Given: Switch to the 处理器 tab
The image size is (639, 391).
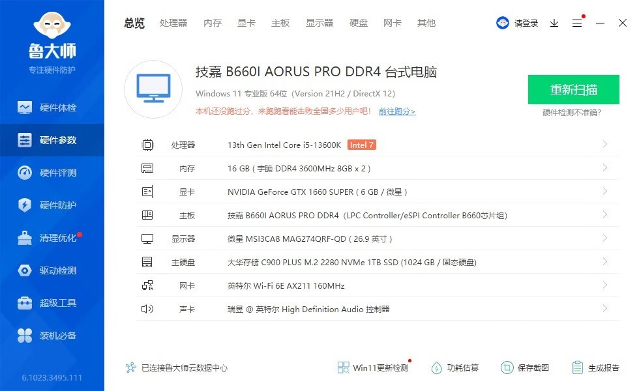Looking at the screenshot, I should (173, 23).
